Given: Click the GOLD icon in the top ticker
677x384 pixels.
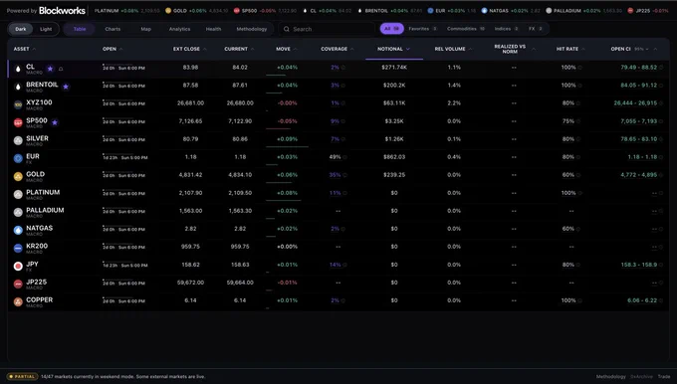Looking at the screenshot, I should (x=168, y=10).
